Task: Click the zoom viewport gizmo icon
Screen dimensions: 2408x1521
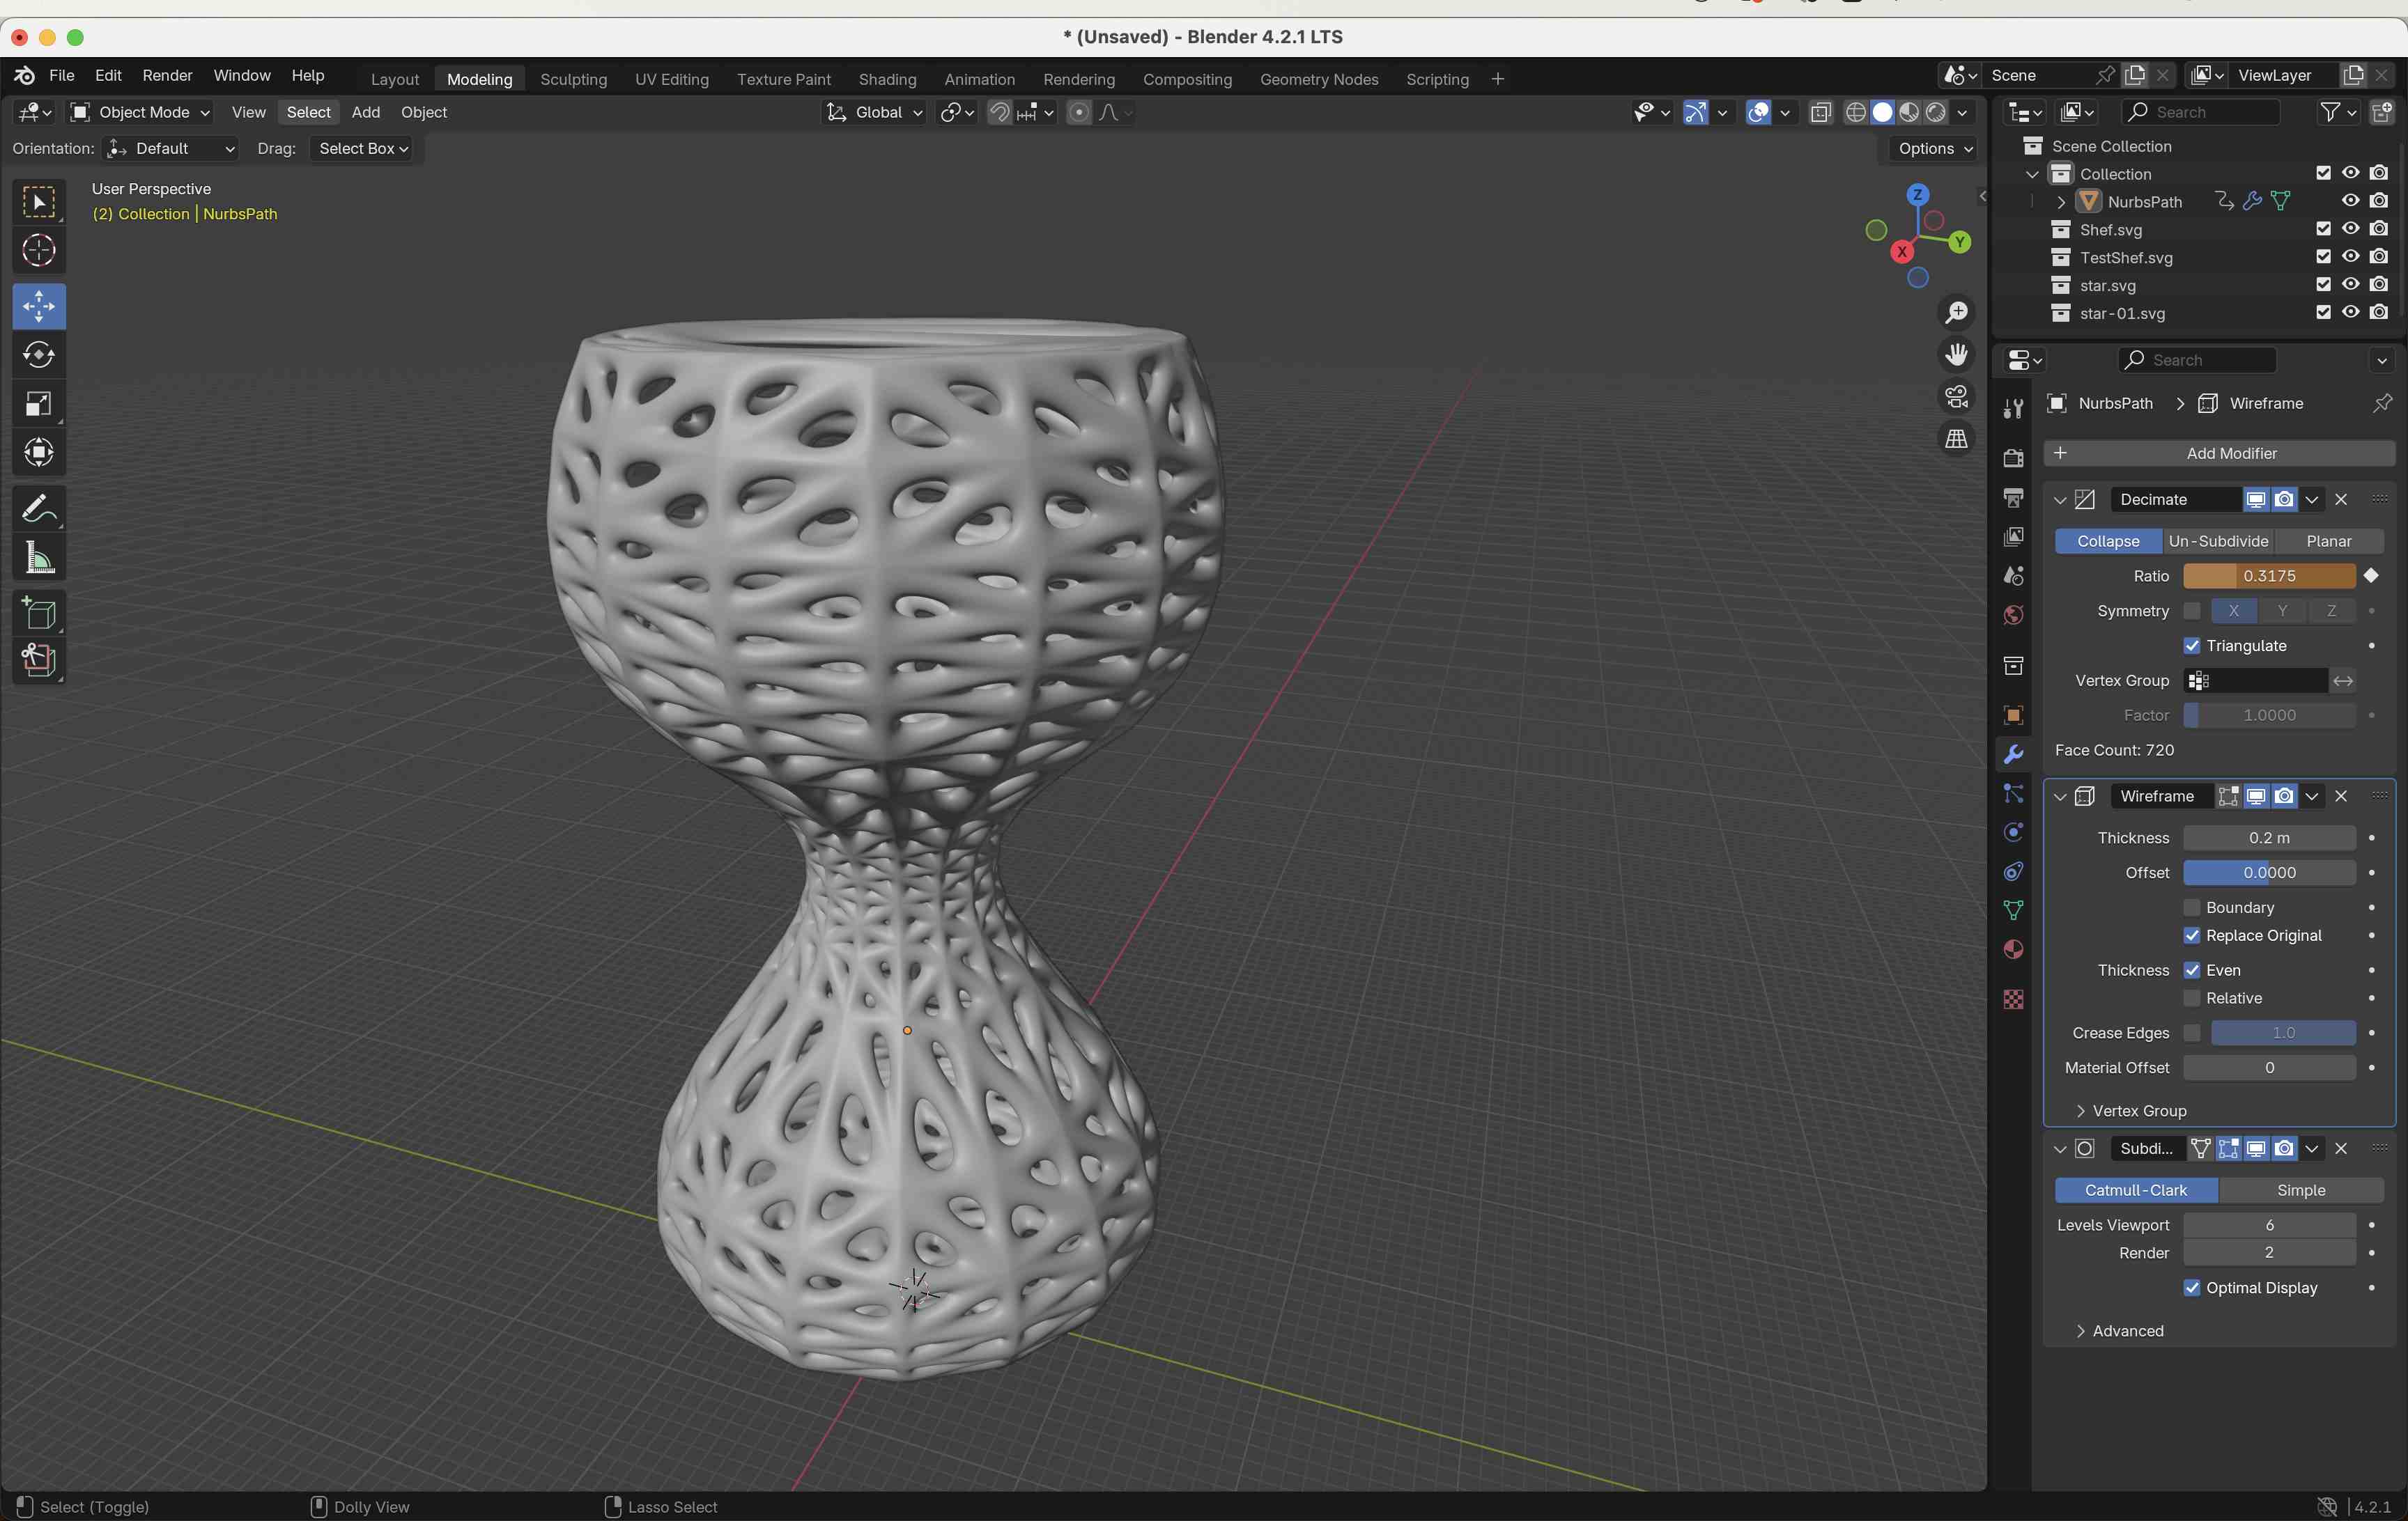Action: (1957, 313)
